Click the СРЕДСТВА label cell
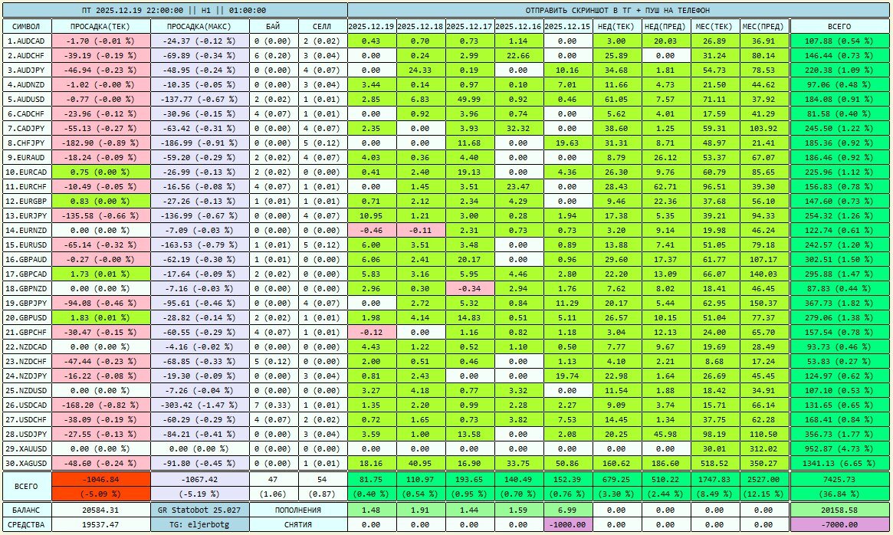The image size is (893, 535). [x=27, y=525]
